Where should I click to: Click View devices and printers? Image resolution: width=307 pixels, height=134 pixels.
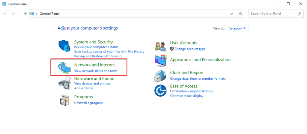pos(92,83)
